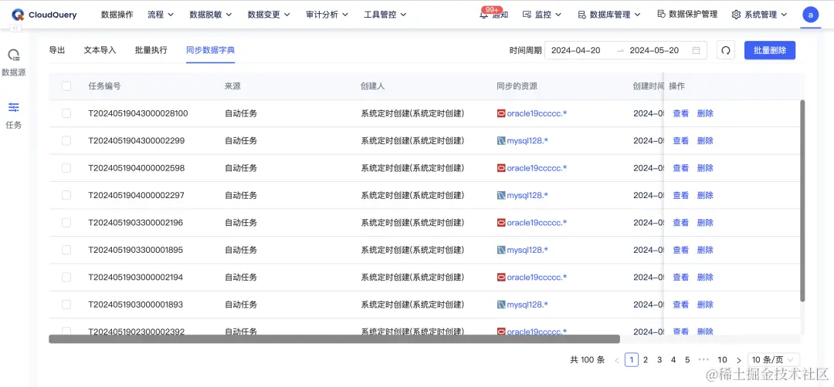Check the row T2024051904300002​8100 checkbox

(x=66, y=113)
